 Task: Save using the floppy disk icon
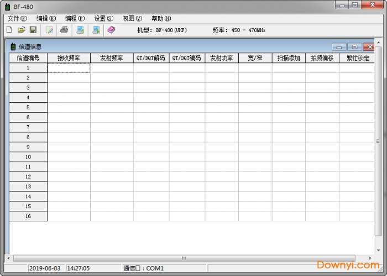coord(33,30)
